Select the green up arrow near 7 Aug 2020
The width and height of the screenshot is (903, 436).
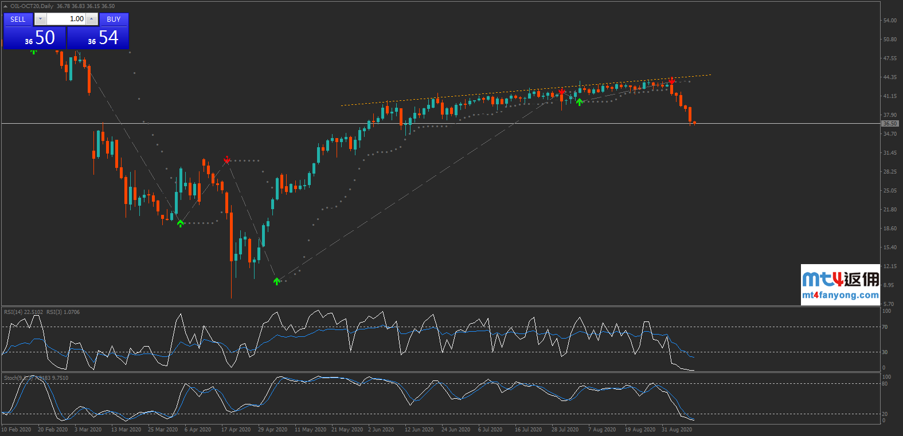pos(580,102)
